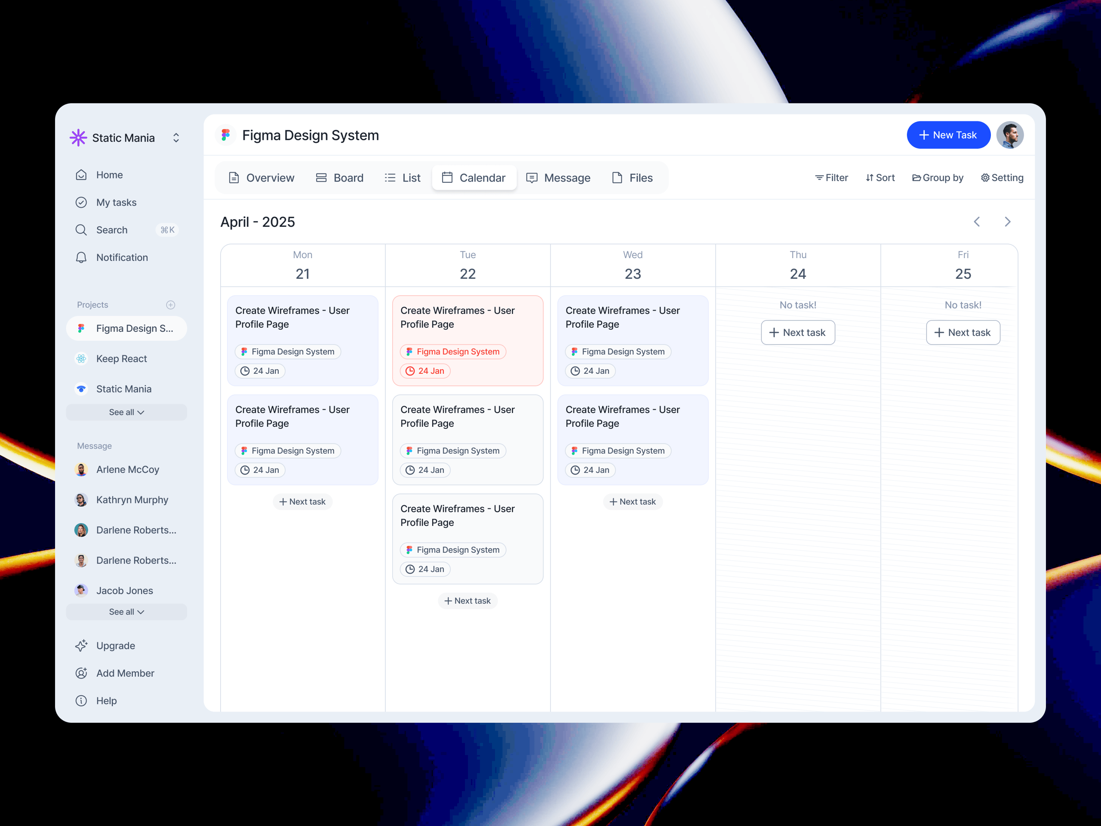1101x826 pixels.
Task: Open second task card on Wed 23
Action: 633,440
